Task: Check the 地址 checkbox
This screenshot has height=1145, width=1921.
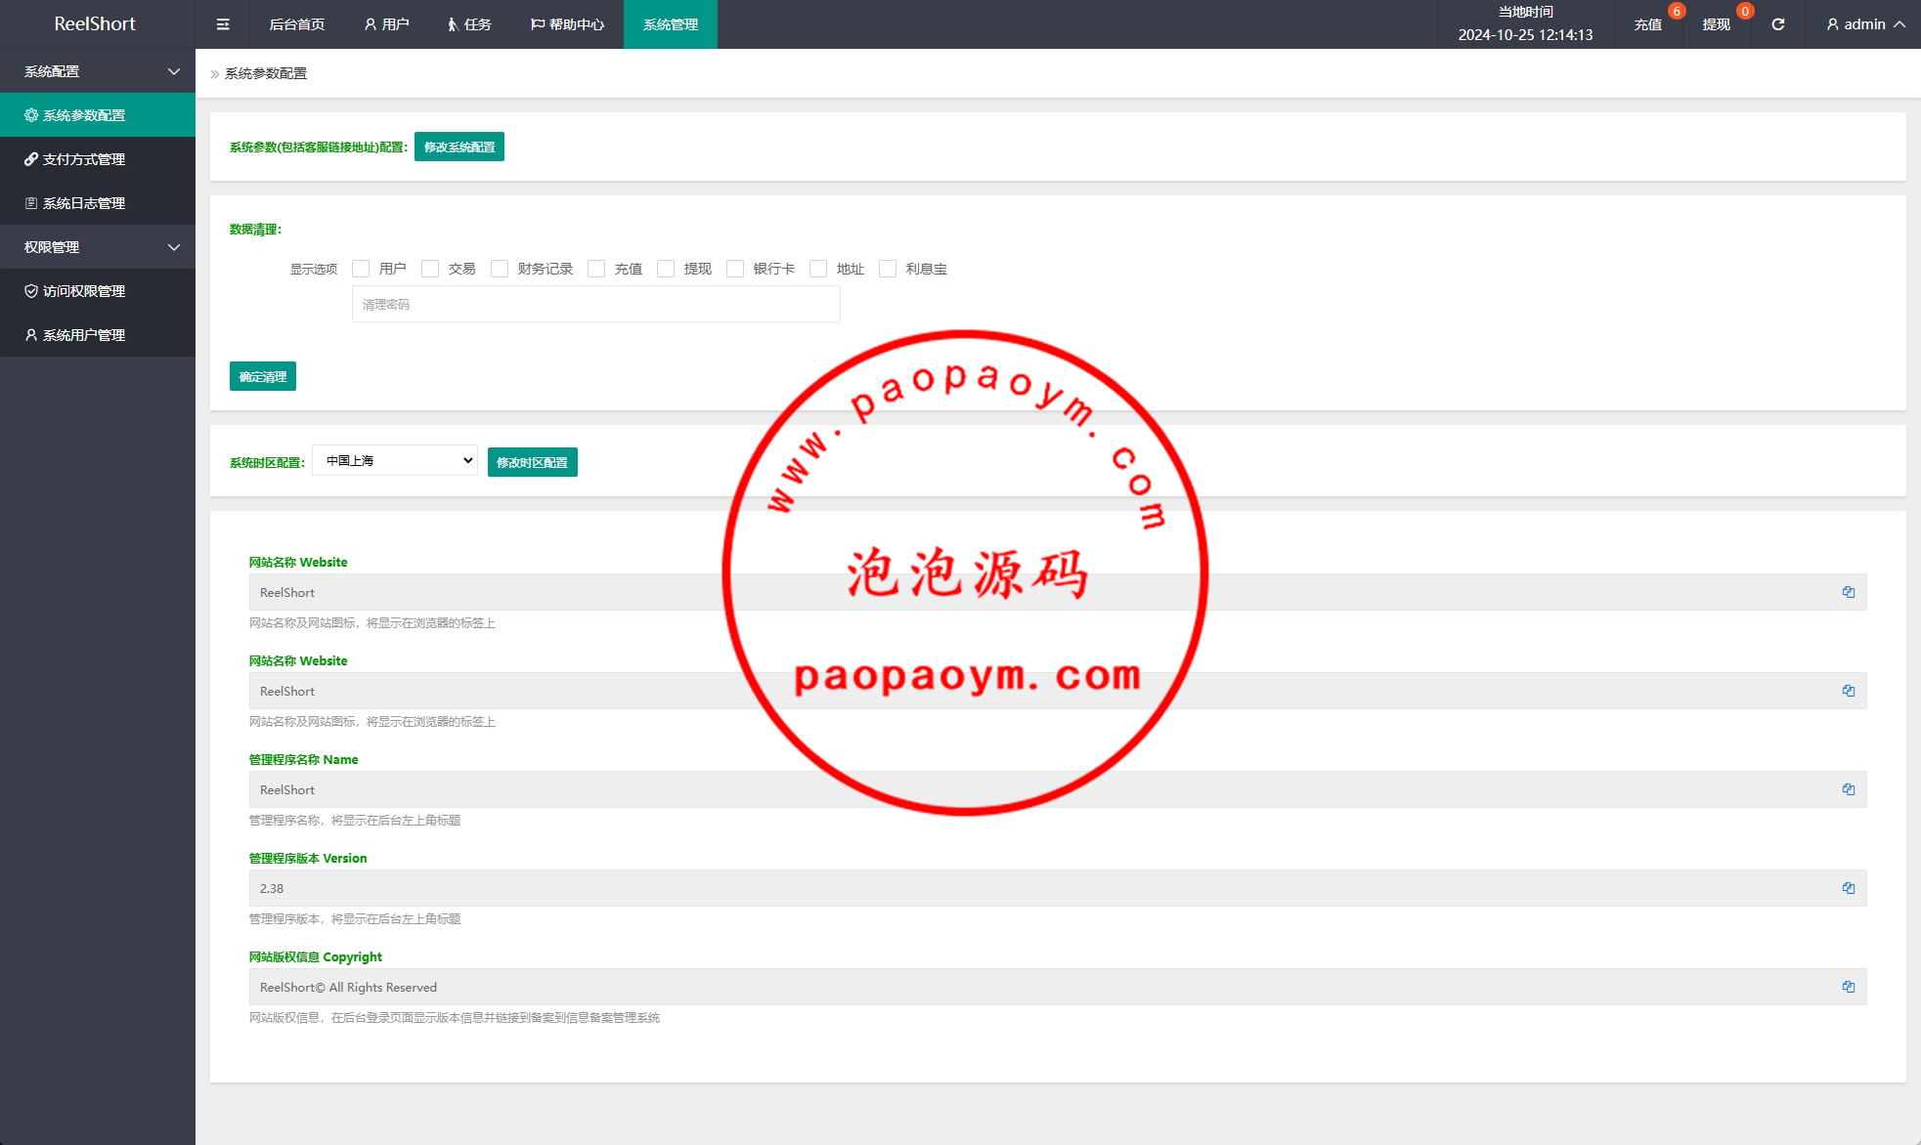Action: click(818, 269)
